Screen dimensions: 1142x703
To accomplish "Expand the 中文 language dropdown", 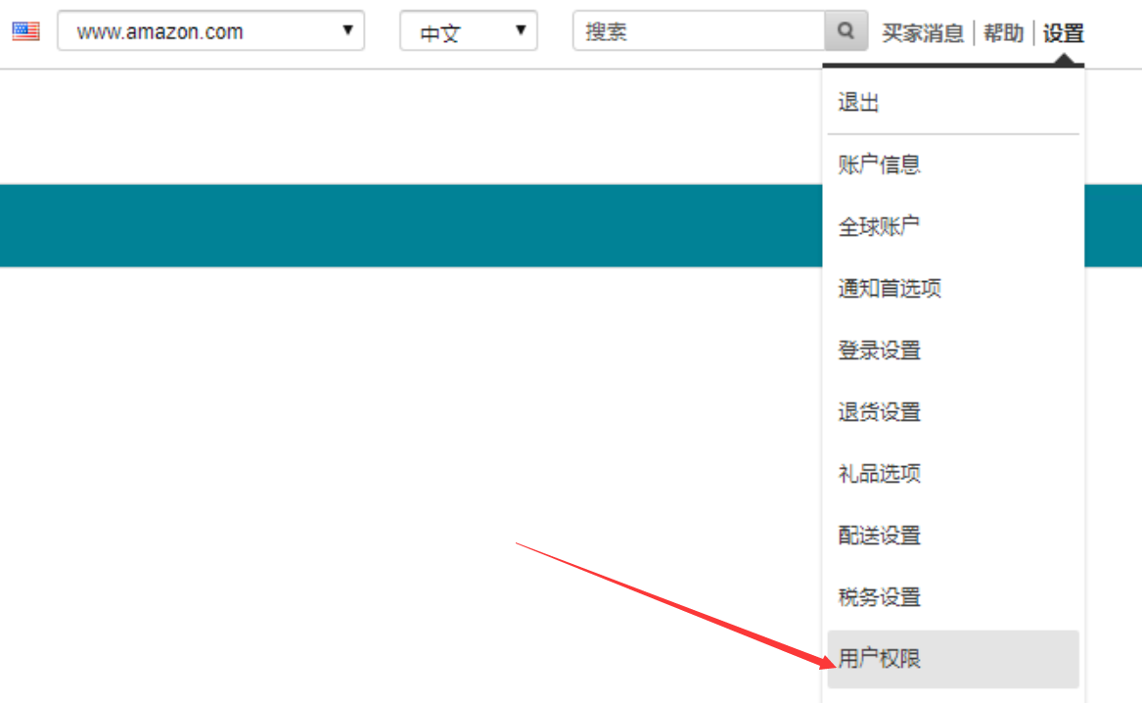I will click(x=468, y=31).
